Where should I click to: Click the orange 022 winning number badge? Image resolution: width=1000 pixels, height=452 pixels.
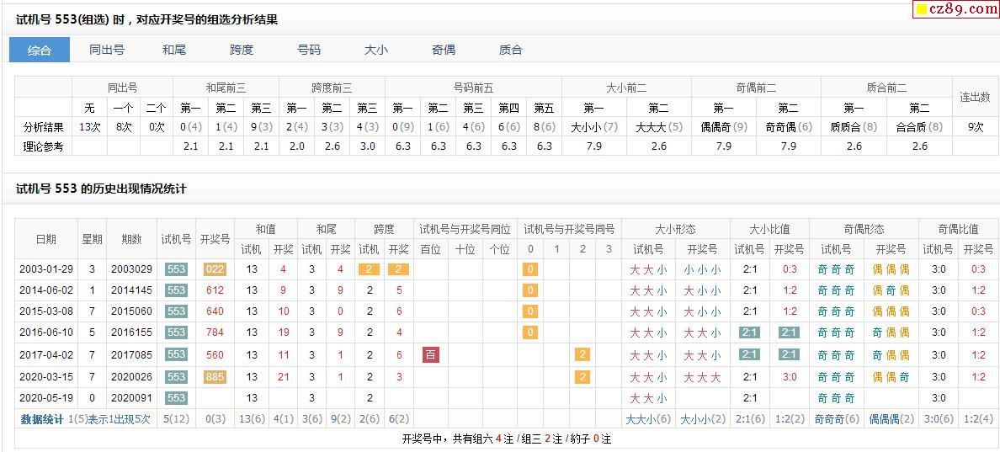215,269
